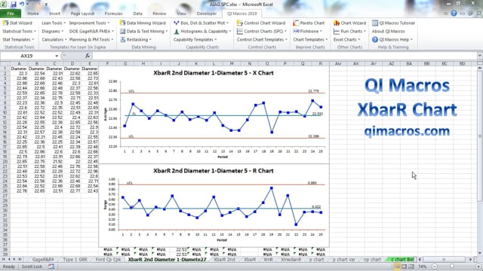
Task: Click the vertical scrollbar down arrow
Action: (x=480, y=254)
